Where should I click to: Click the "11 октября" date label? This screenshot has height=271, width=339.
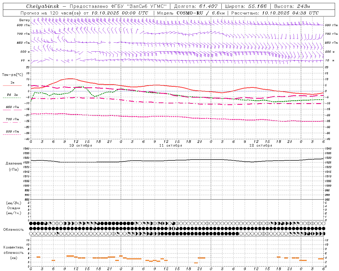point(171,146)
